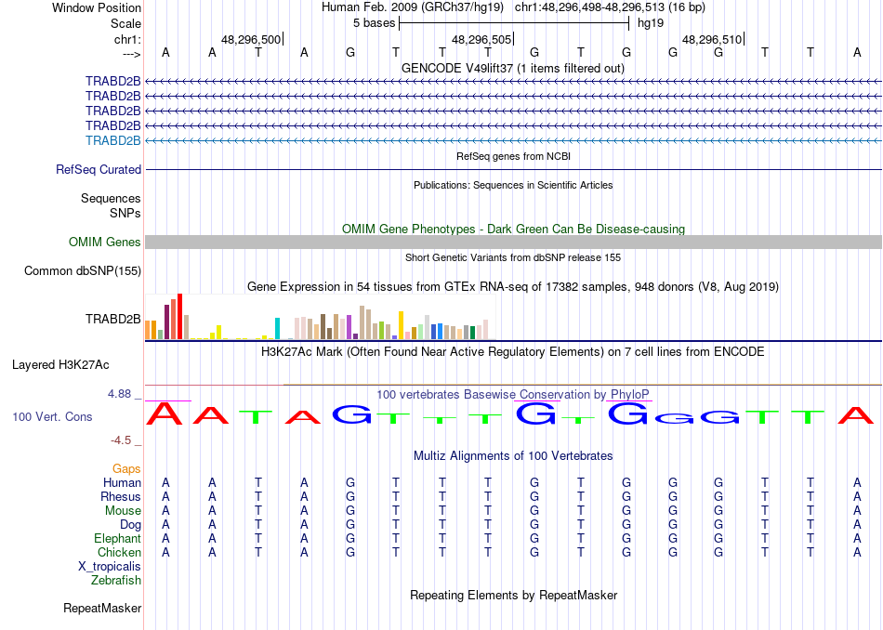Click the TRABD2B label beside the GTEx bar chart
883x630 pixels.
pos(112,320)
